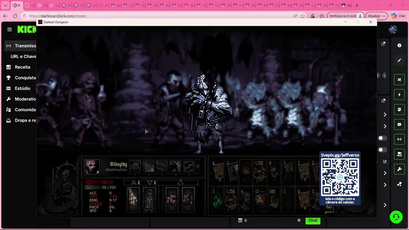Select the shovel in the inventory
409x230 pixels.
coord(288,172)
